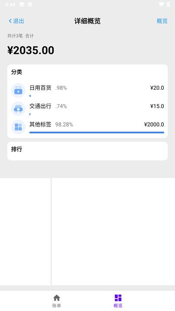Select the 日用百货 category row
175x311 pixels.
(x=87, y=90)
